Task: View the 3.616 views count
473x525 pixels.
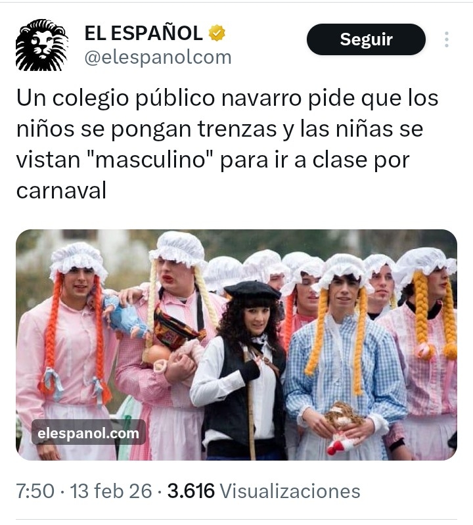Action: (x=191, y=491)
